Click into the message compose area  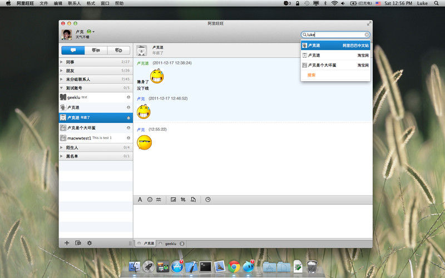pyautogui.click(x=253, y=221)
